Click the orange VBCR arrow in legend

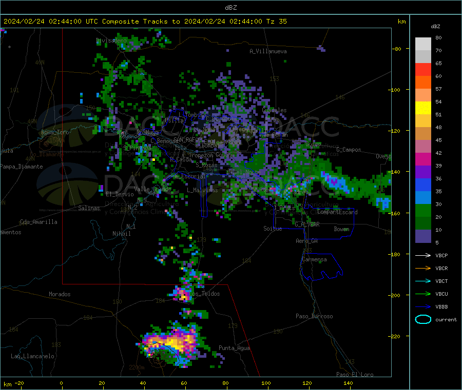point(423,268)
